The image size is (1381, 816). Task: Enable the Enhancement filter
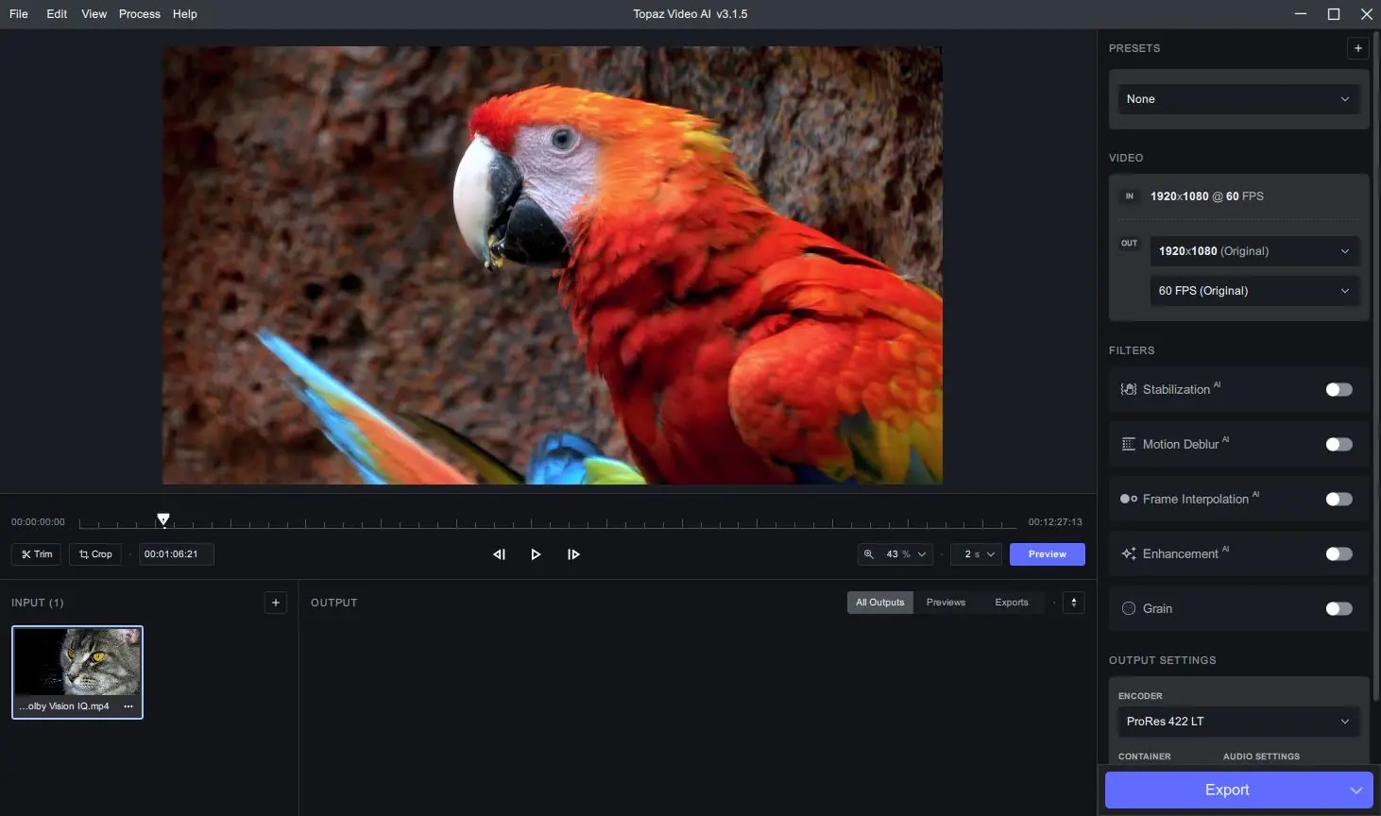(1338, 553)
